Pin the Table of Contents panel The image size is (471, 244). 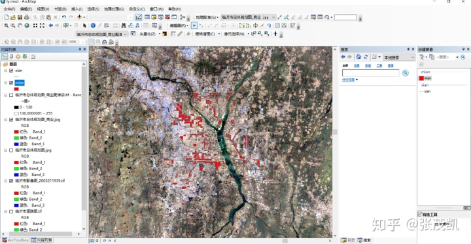80,49
